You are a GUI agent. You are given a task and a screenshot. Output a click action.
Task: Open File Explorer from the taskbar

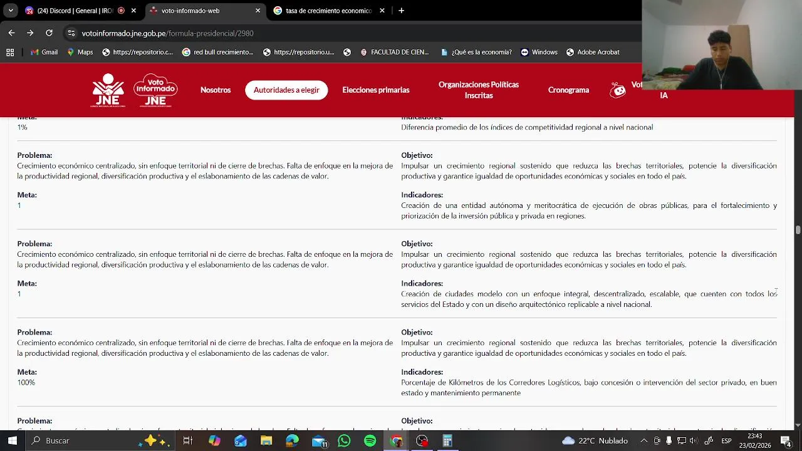(x=266, y=441)
